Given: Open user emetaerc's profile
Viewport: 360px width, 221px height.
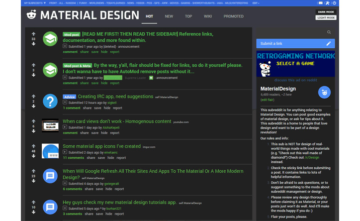Looking at the screenshot, I should coord(111,152).
